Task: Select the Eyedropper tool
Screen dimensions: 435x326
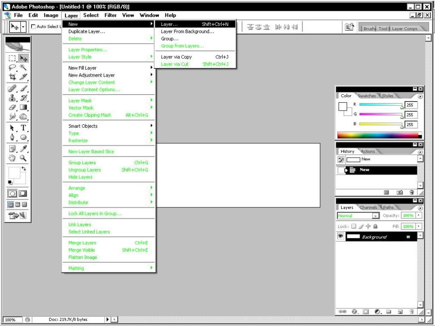Action: pyautogui.click(x=23, y=149)
